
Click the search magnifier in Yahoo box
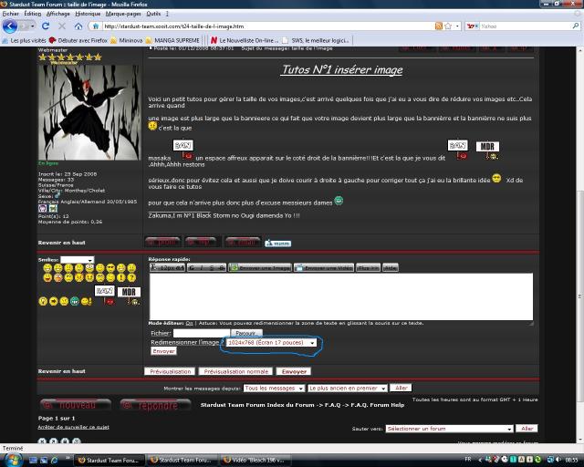(x=576, y=26)
